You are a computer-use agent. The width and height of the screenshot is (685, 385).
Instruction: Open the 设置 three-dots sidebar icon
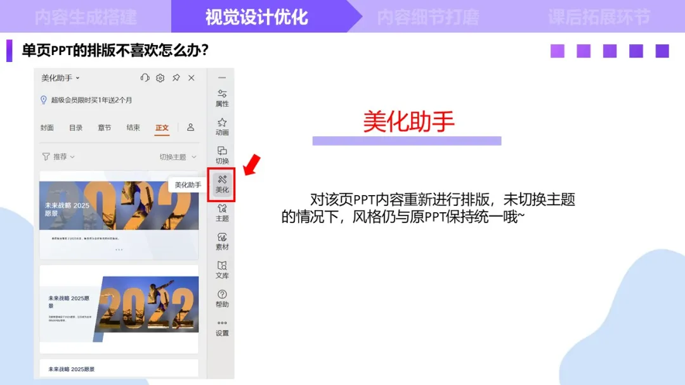tap(222, 327)
